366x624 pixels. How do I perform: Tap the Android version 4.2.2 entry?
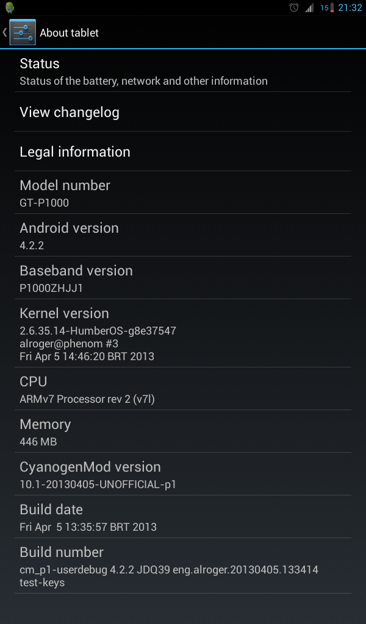pos(183,235)
